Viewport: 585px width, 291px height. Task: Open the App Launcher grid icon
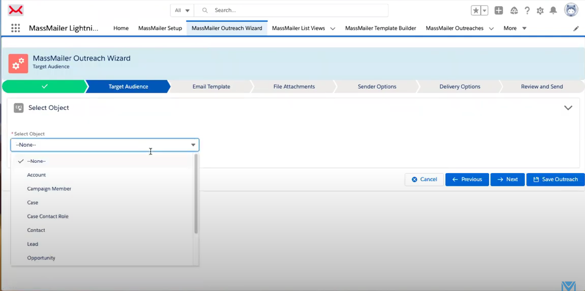click(16, 28)
